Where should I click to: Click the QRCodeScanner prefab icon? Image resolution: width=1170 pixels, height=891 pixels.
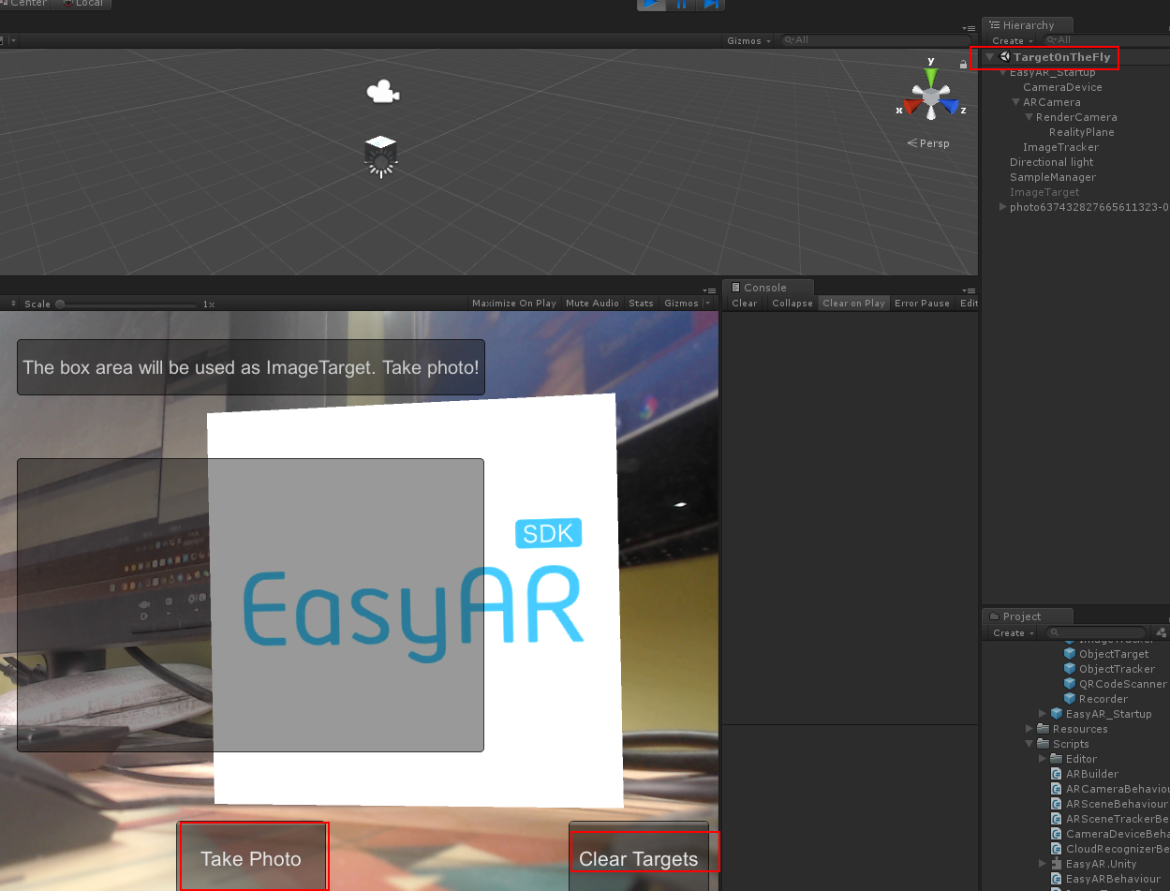point(1071,684)
